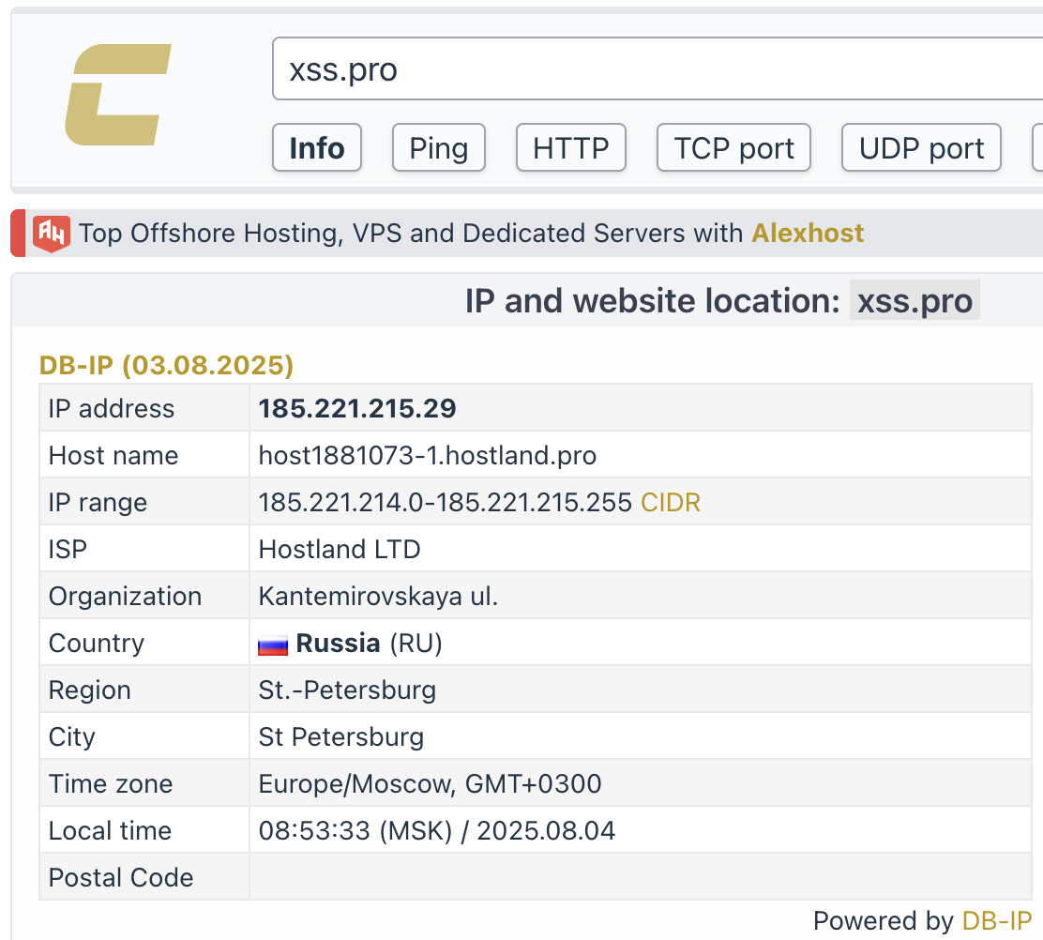The image size is (1043, 940).
Task: Open the Alexhost hosting link
Action: [x=808, y=233]
